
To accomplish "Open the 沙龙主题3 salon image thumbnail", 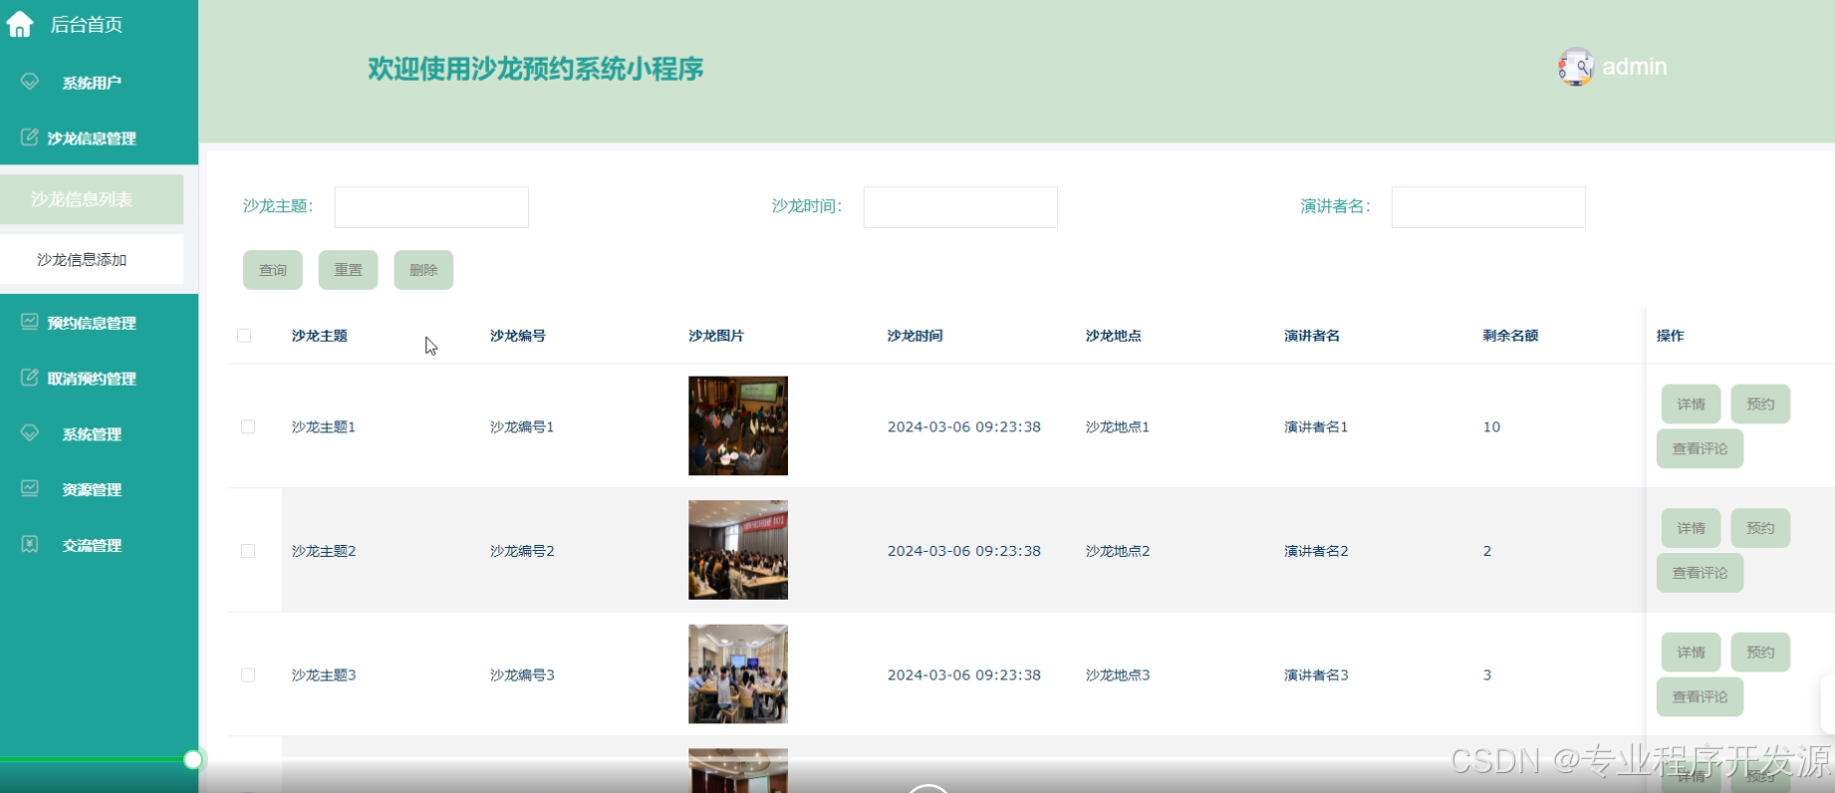I will click(x=738, y=673).
